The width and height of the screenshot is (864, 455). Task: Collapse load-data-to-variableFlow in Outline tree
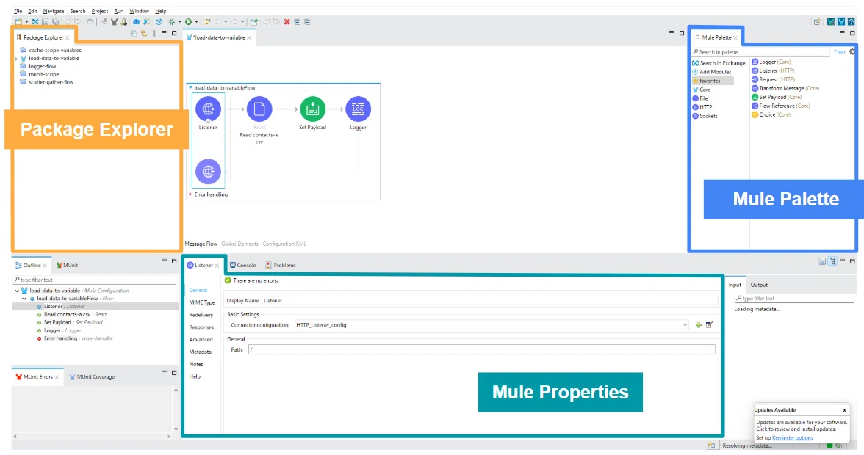click(24, 299)
